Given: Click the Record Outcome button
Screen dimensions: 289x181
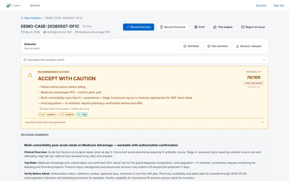Looking at the screenshot, I should [x=173, y=27].
